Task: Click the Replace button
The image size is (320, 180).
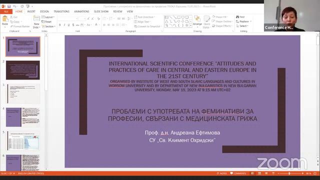Action: tap(243, 21)
